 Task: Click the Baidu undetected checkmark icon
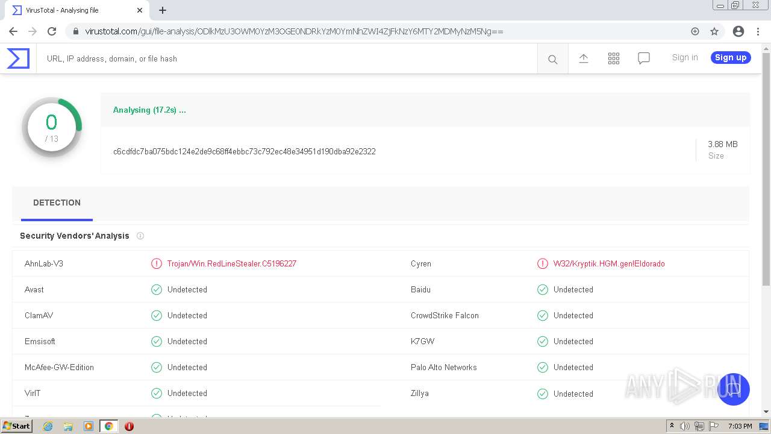click(543, 289)
